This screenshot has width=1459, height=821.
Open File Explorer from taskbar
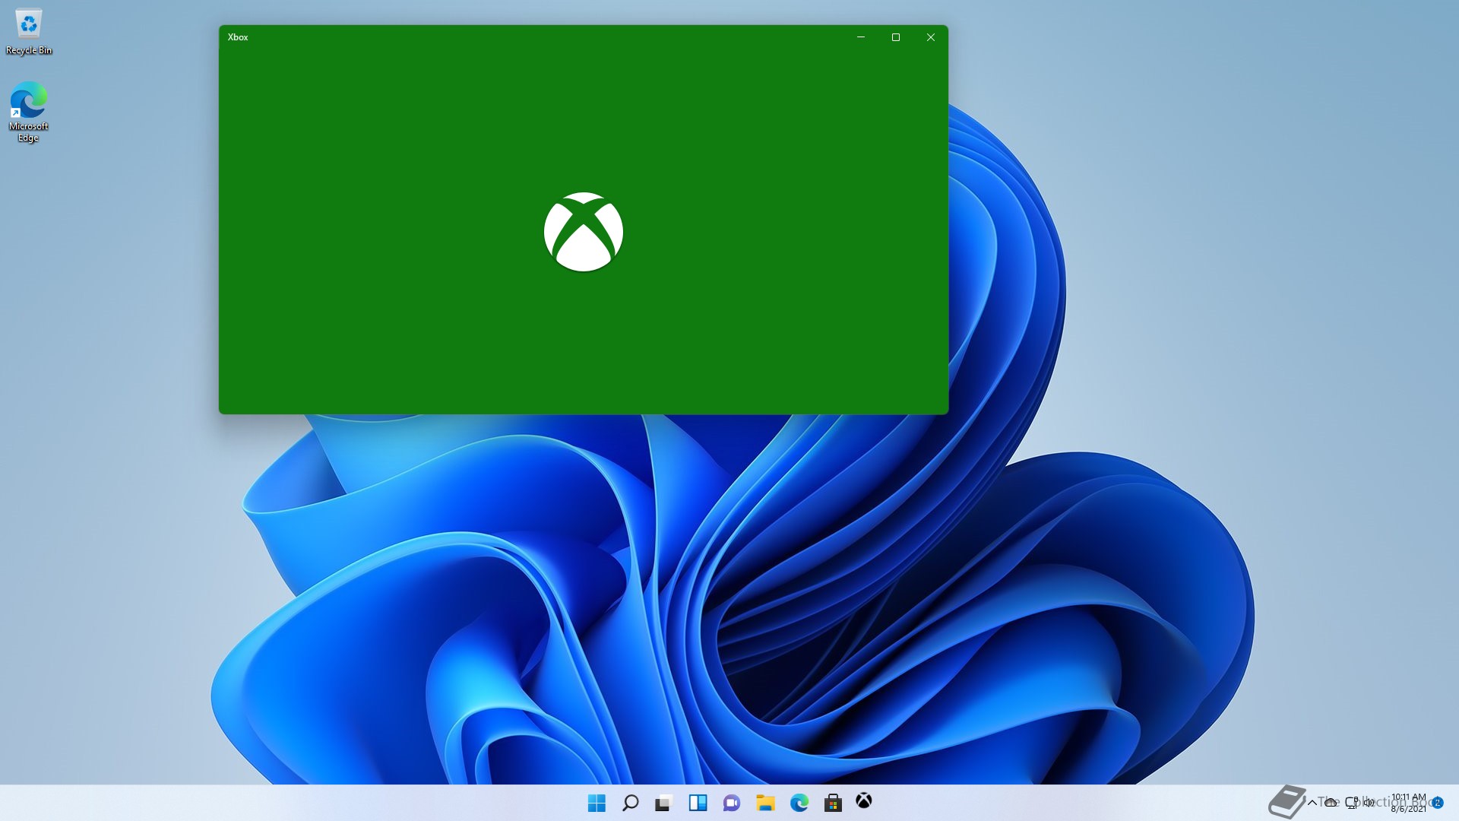(765, 803)
